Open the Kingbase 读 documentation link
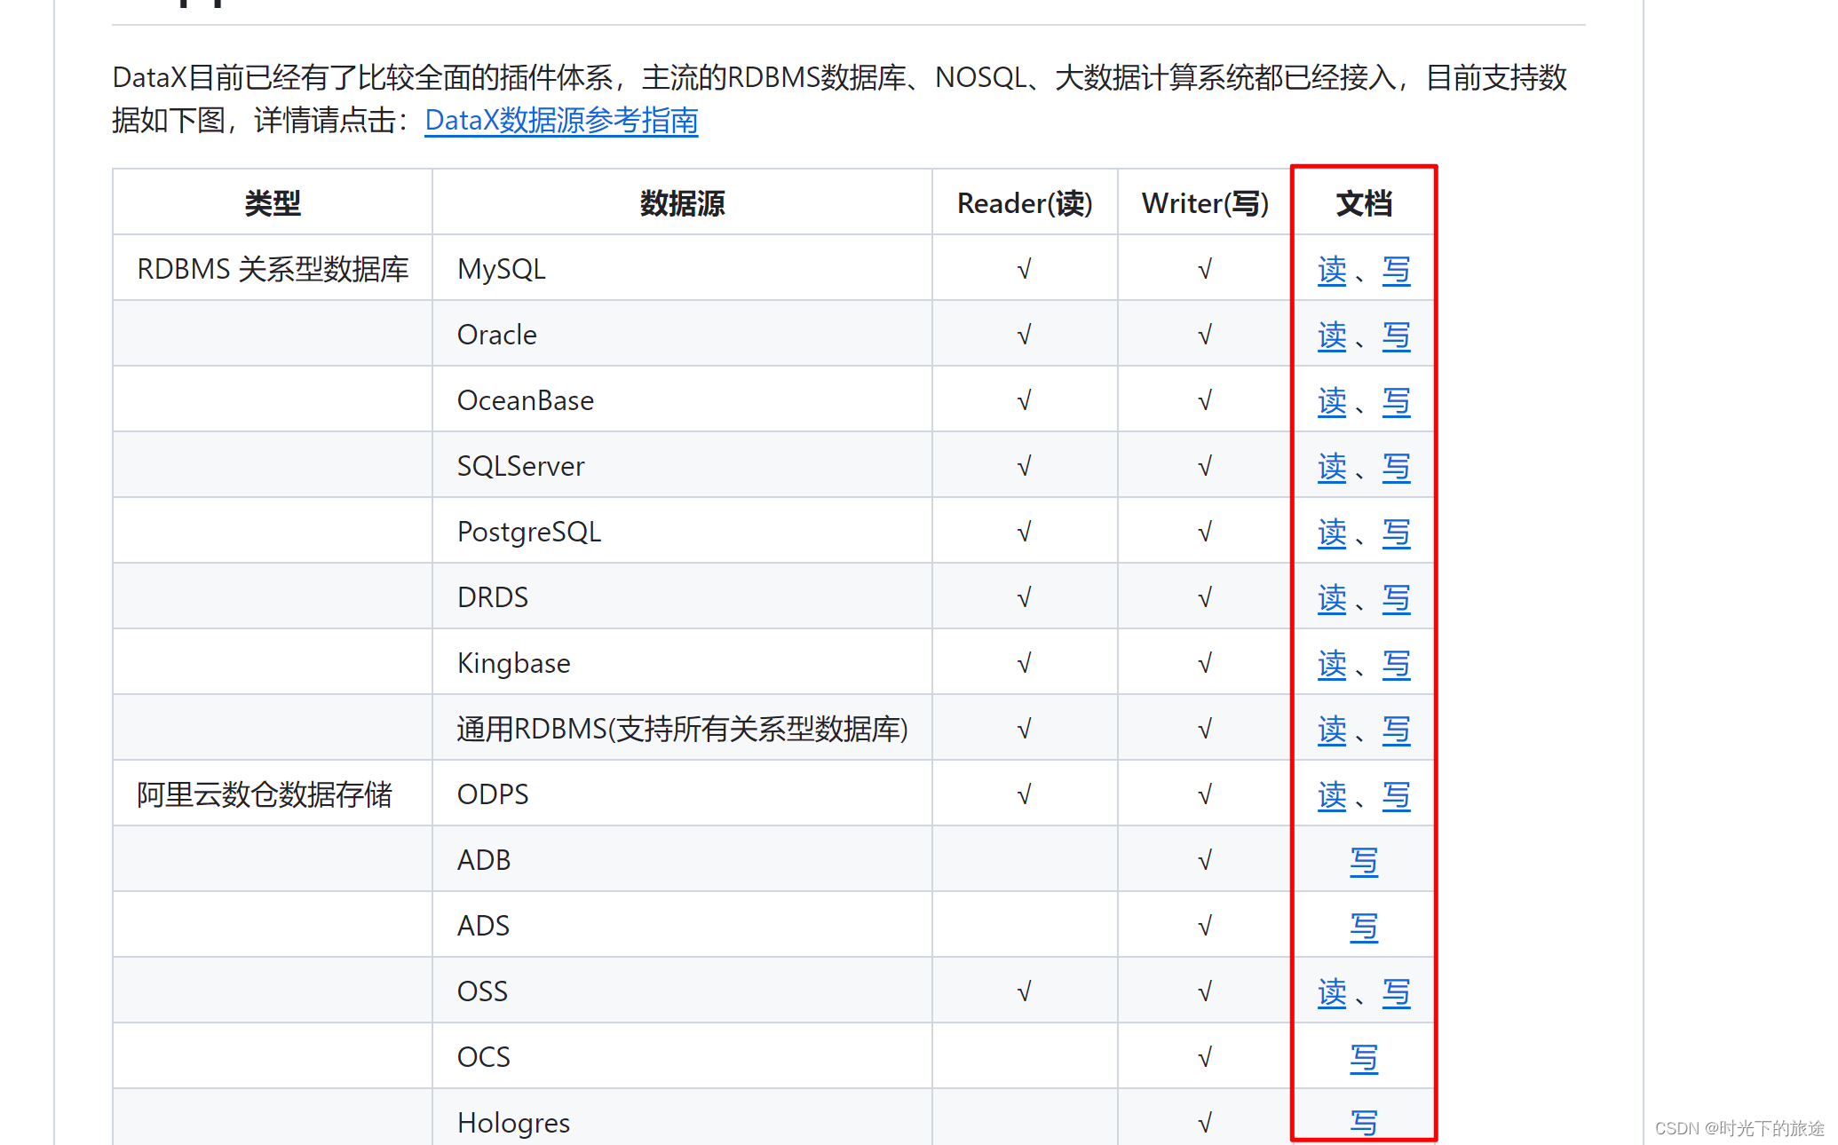Viewport: 1838px width, 1145px height. (1332, 664)
